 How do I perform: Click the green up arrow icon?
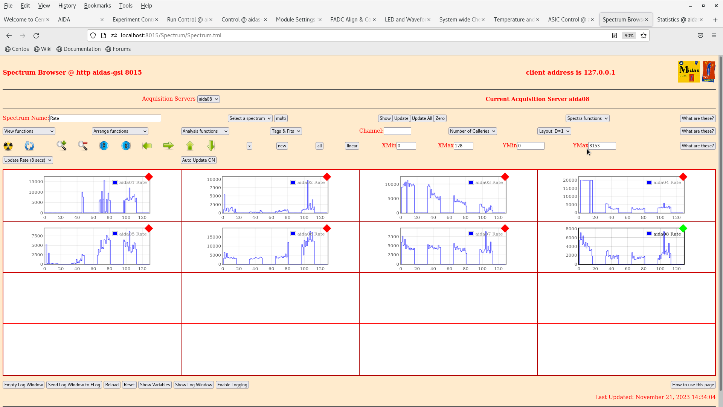[x=190, y=145]
